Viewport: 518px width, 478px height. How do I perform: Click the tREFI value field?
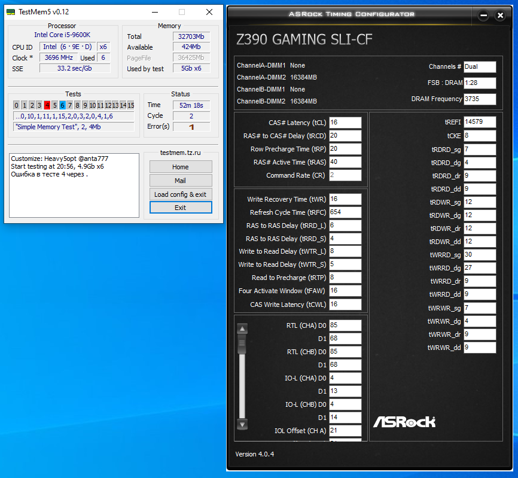(x=480, y=122)
